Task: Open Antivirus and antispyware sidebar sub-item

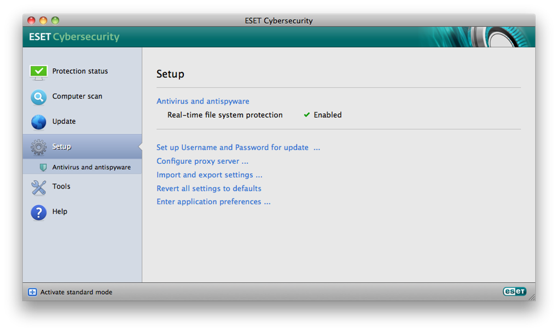Action: [x=82, y=167]
